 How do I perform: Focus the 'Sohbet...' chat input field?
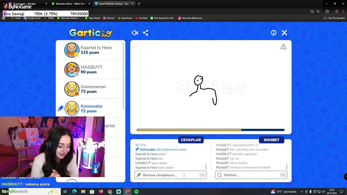251,175
